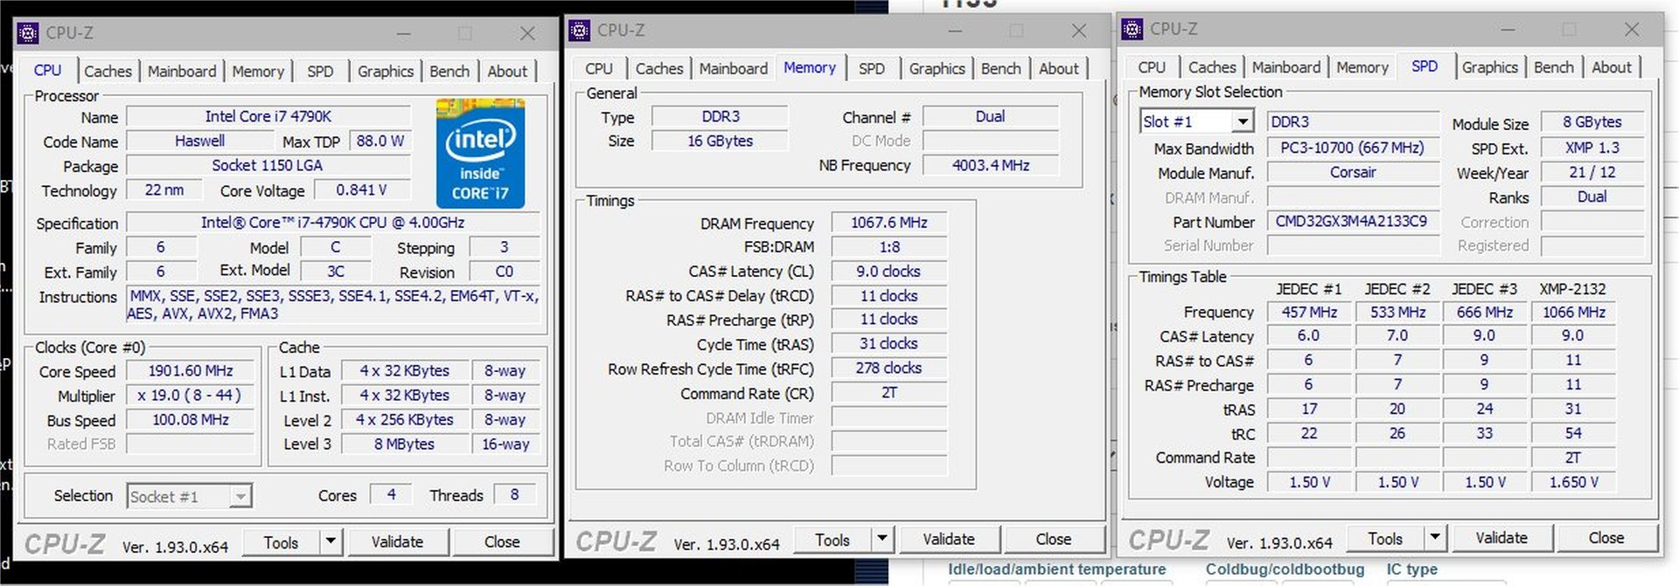Click CPU-Z app icon in left window title bar

point(28,33)
